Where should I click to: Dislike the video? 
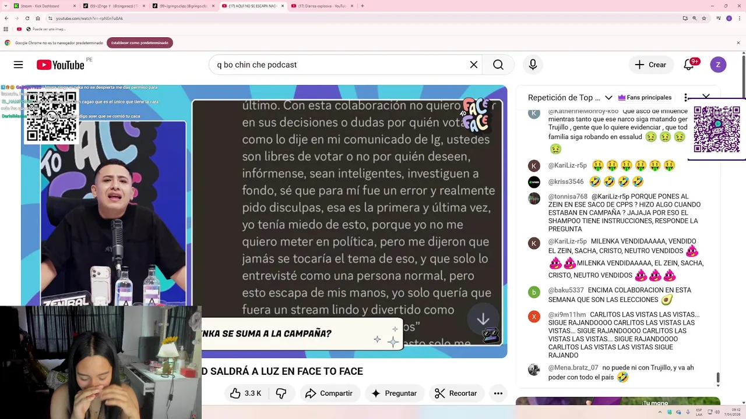point(281,393)
